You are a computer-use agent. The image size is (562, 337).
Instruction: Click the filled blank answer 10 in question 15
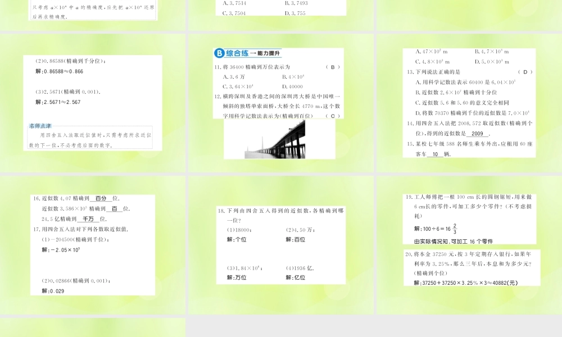click(435, 154)
